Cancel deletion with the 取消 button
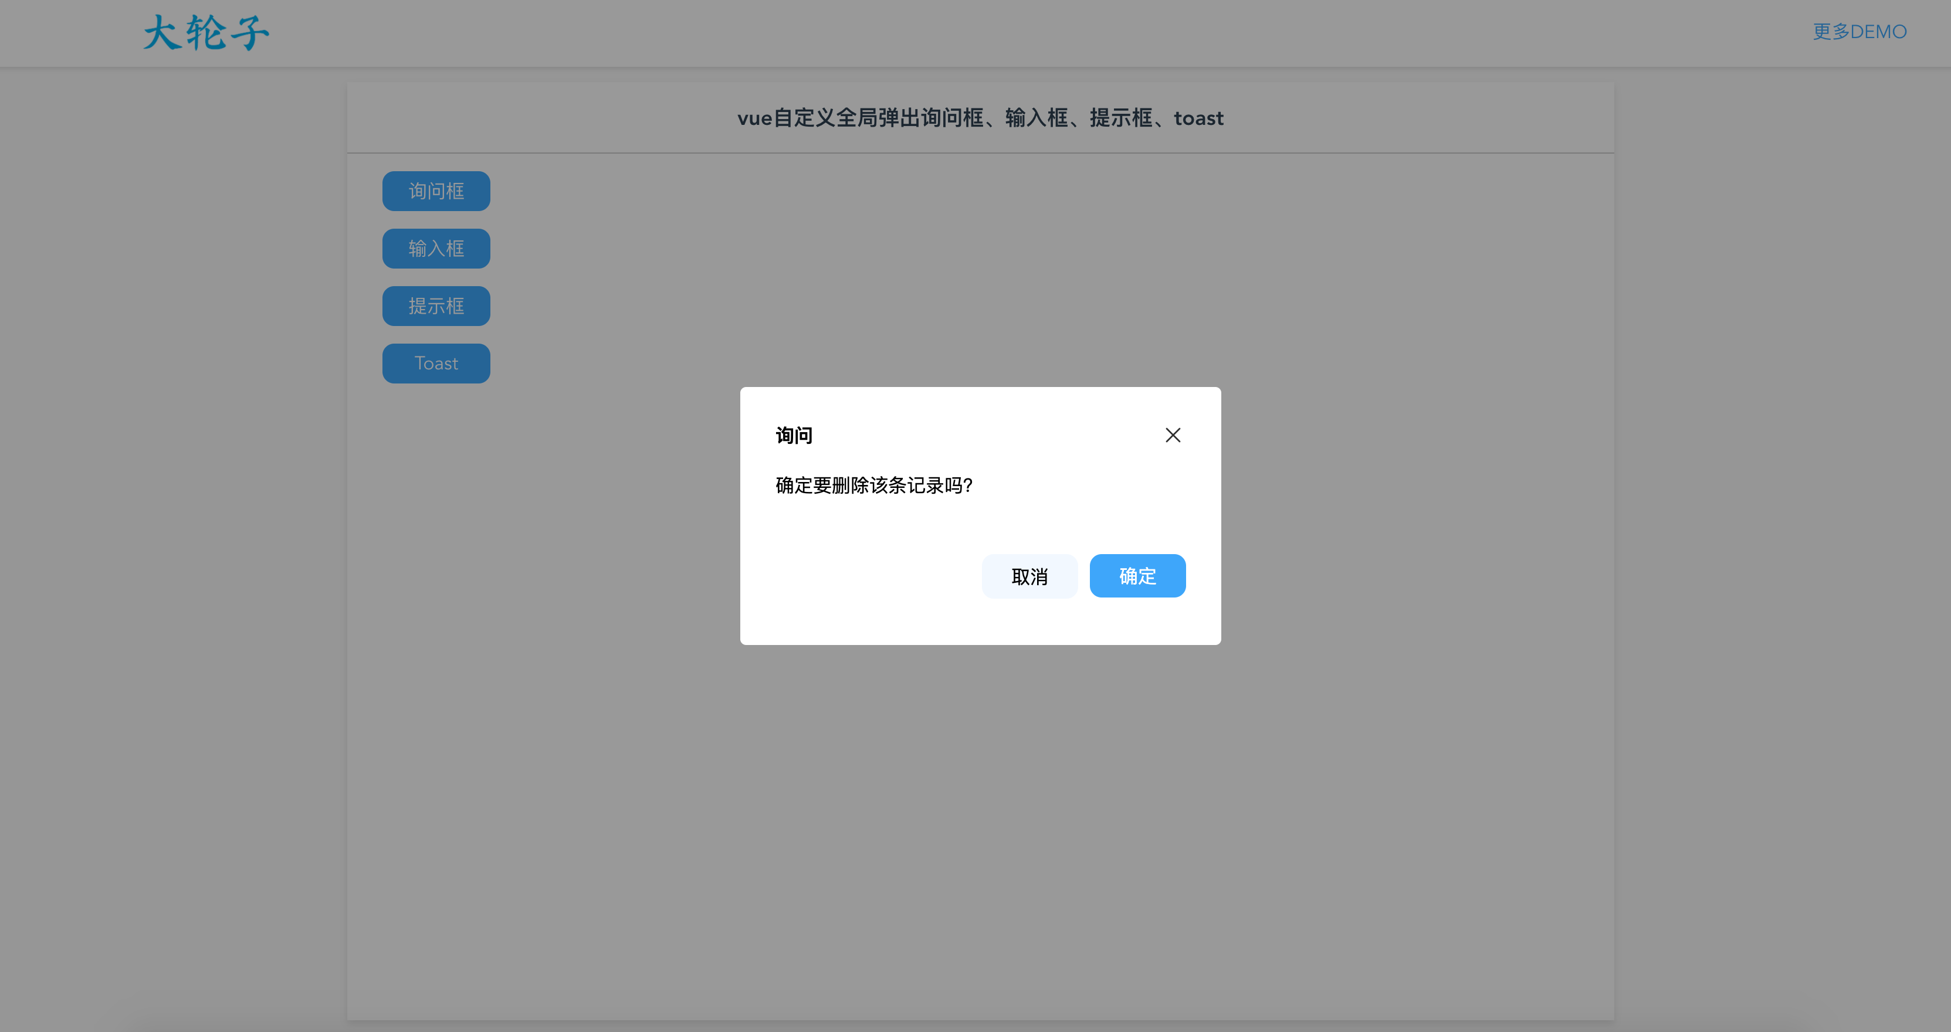Screen dimensions: 1951x1032 tap(1029, 576)
